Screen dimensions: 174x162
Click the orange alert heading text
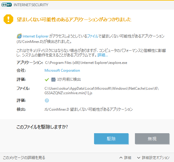coord(74,19)
